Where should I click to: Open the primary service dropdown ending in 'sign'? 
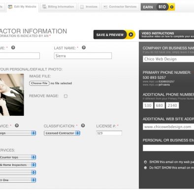[18, 133]
